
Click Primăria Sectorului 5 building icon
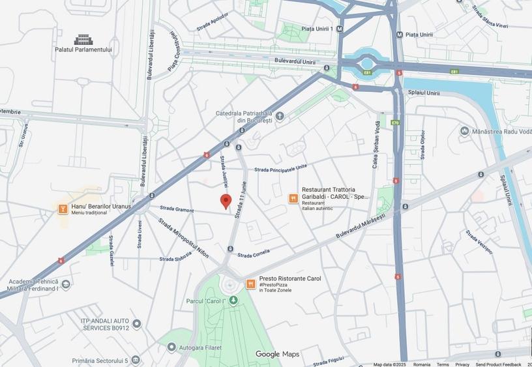136,360
